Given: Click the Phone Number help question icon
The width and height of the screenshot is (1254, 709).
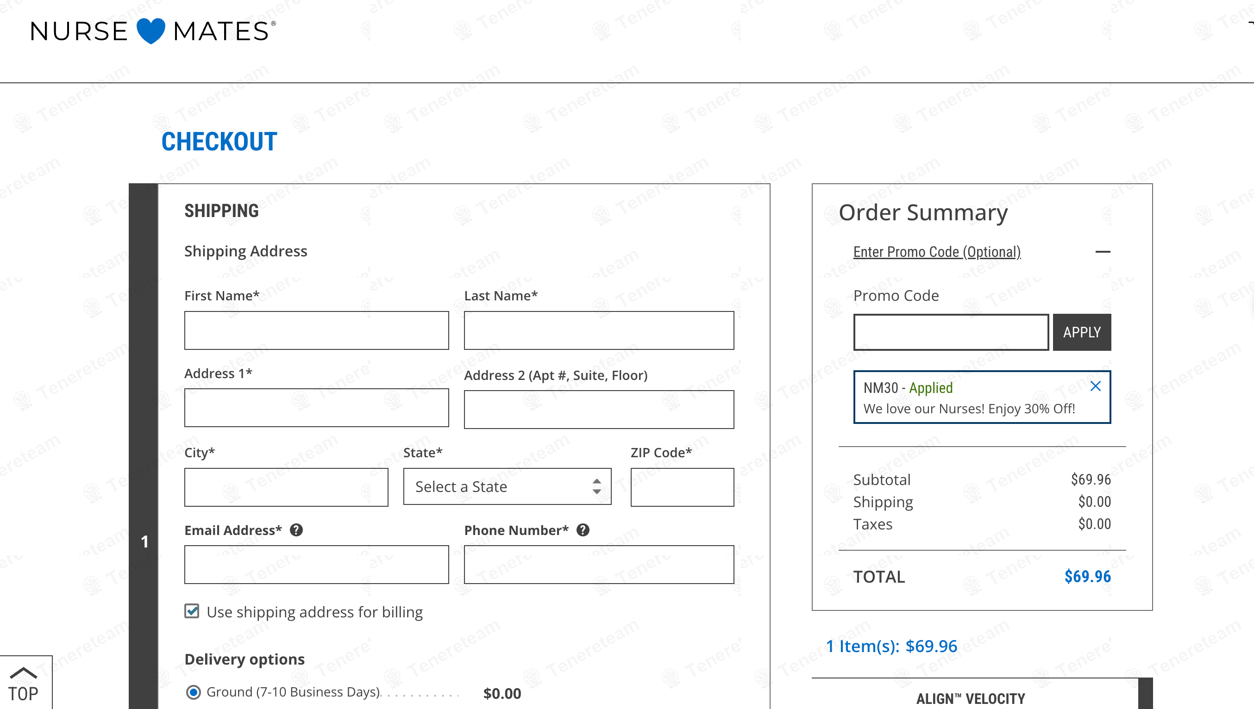Looking at the screenshot, I should [583, 530].
